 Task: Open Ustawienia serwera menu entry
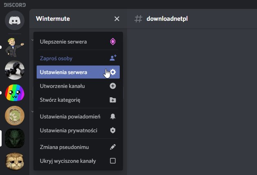tap(78, 72)
